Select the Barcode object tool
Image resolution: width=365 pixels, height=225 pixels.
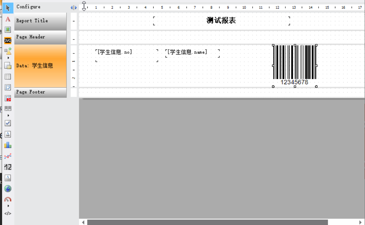(8, 109)
